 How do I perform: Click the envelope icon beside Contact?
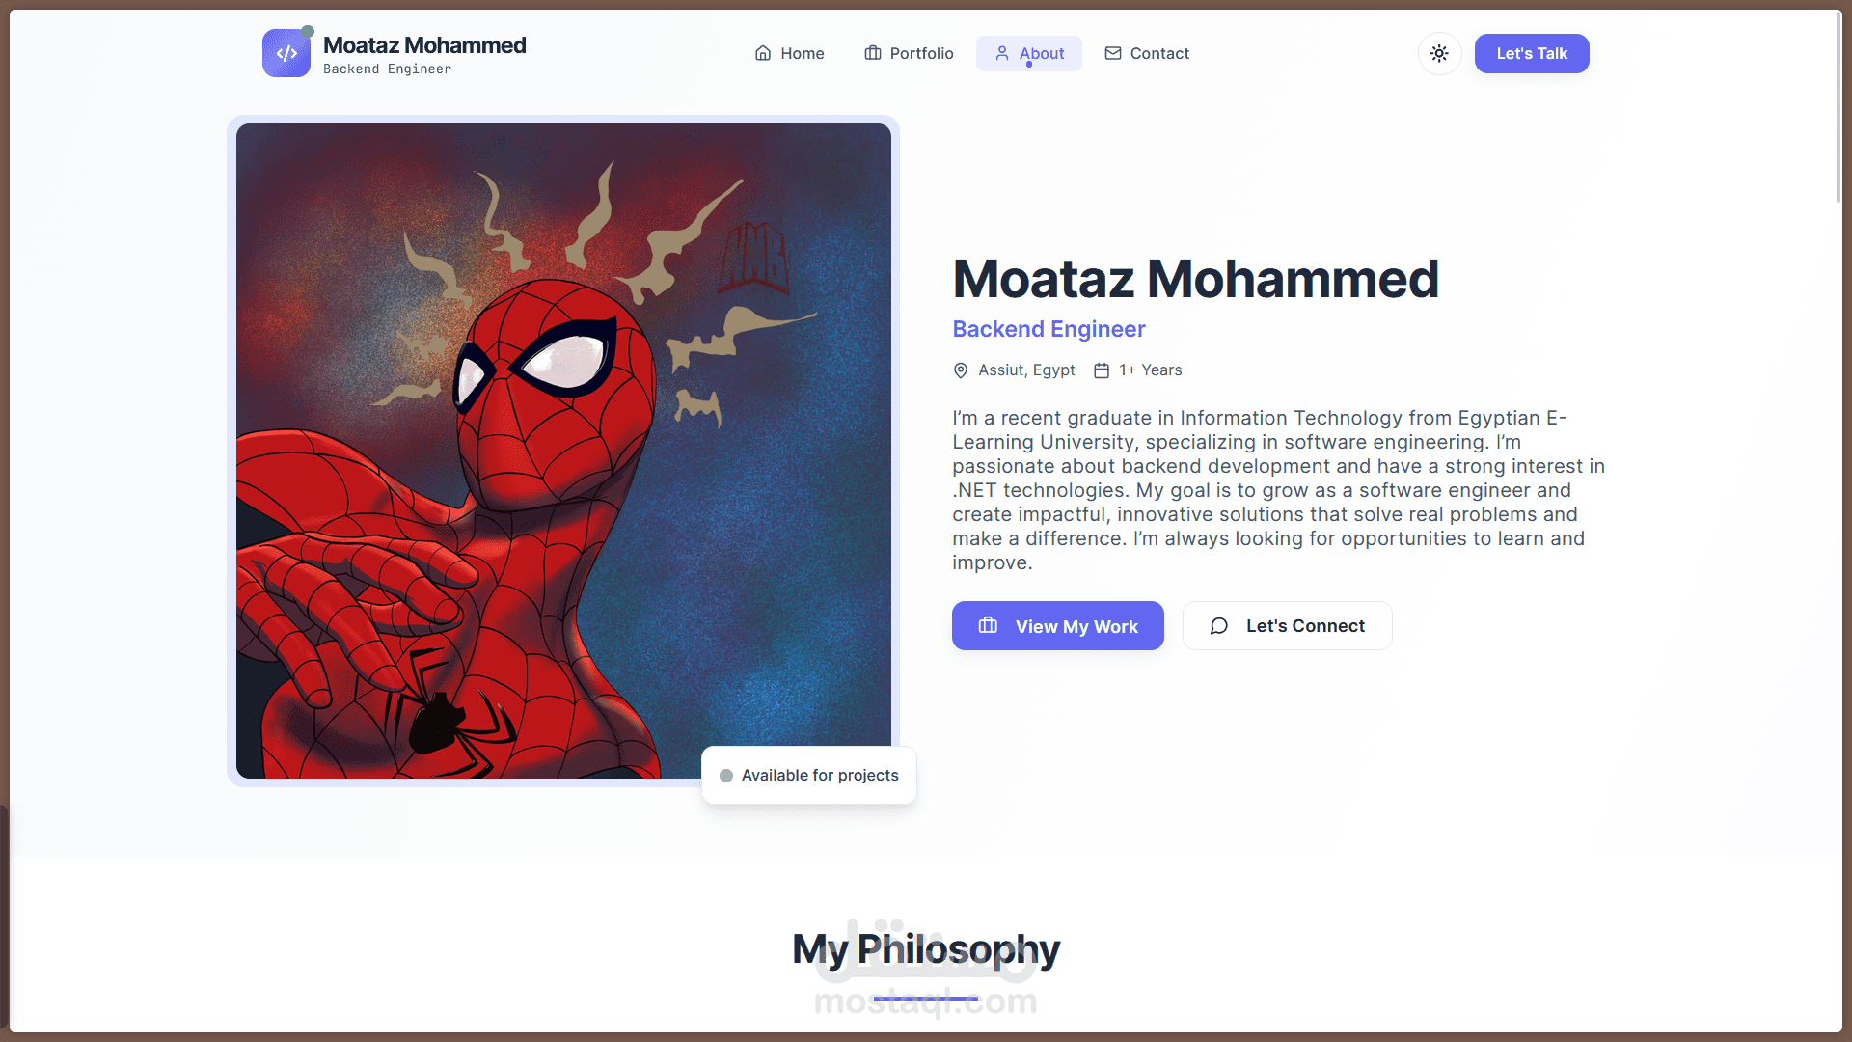(x=1113, y=53)
